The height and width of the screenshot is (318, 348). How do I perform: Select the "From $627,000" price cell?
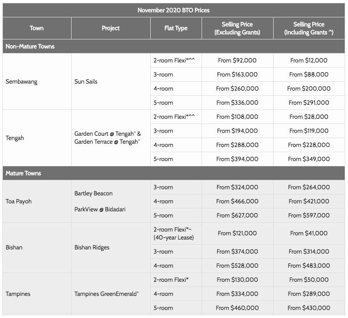pos(237,216)
